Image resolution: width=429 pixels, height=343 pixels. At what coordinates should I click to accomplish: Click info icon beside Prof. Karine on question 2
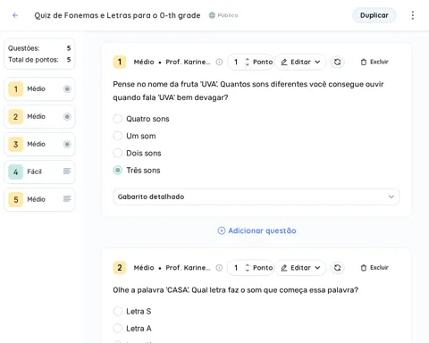(219, 268)
